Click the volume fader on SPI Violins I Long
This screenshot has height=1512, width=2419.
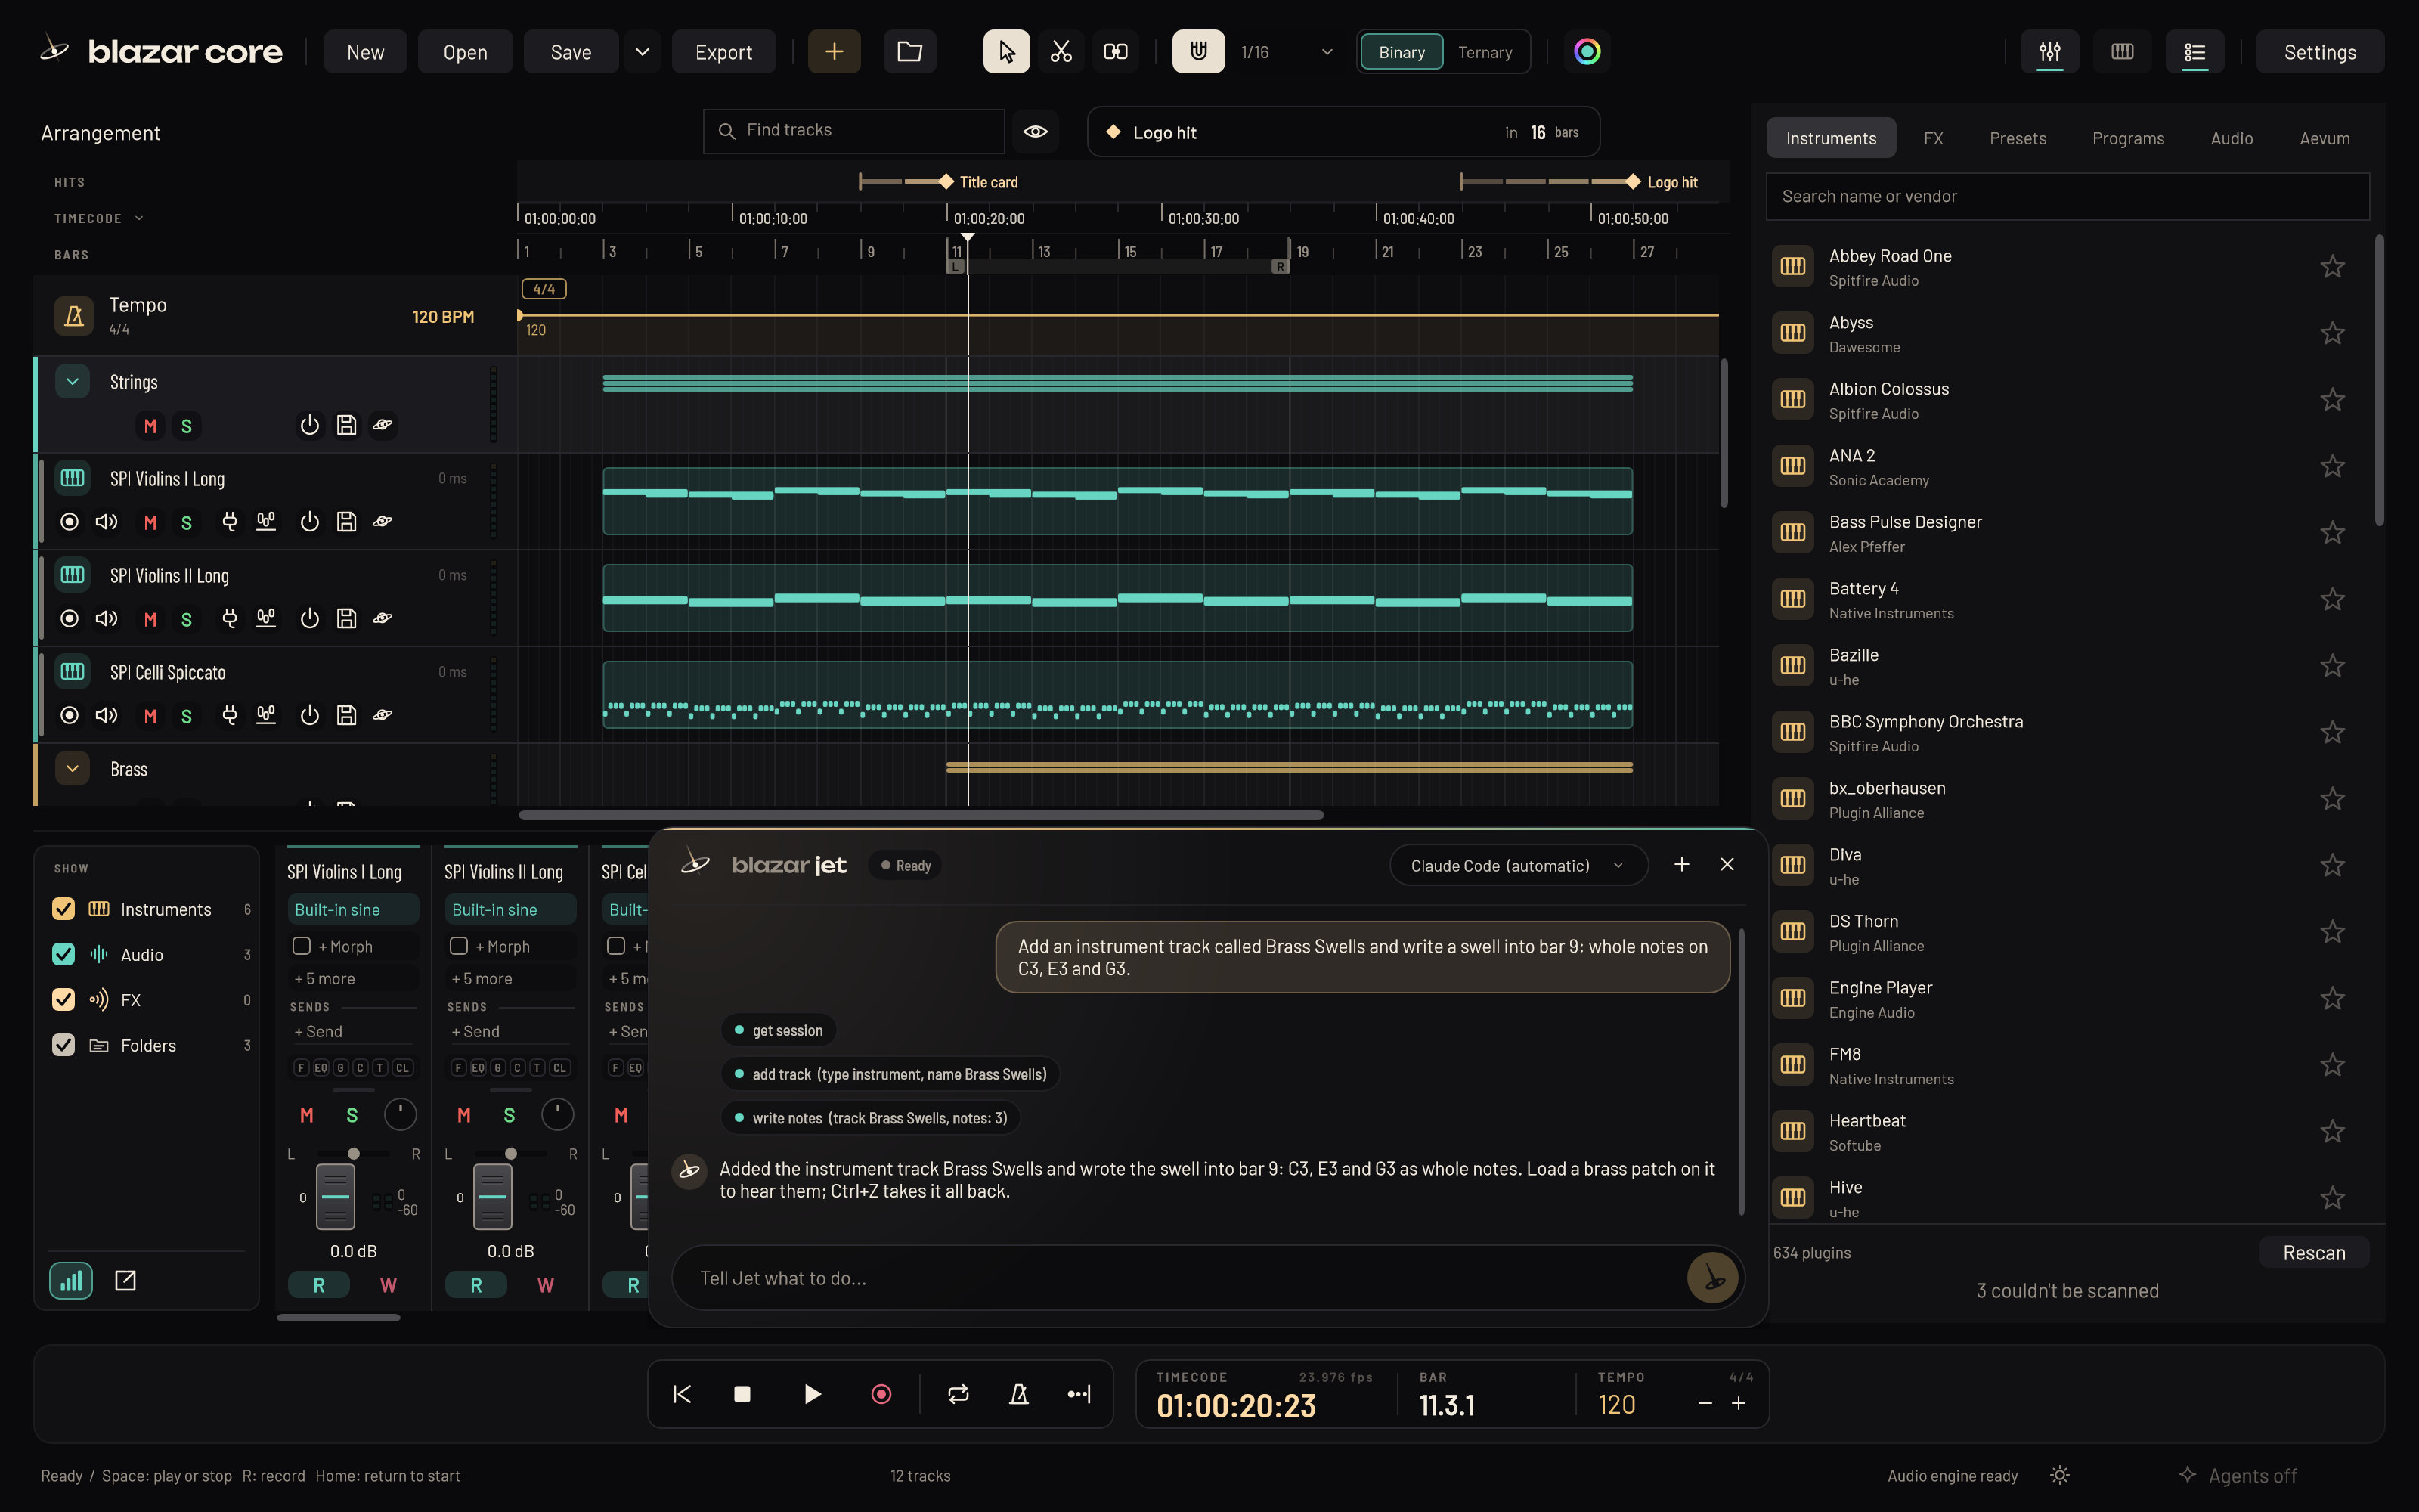(x=336, y=1196)
